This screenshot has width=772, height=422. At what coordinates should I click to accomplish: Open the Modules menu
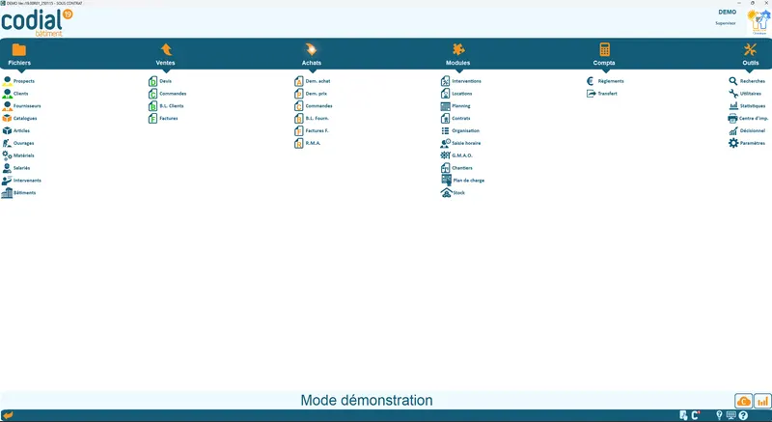457,54
